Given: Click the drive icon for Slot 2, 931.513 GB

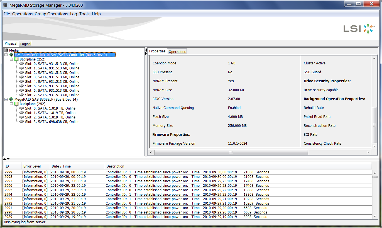Looking at the screenshot, I should click(22, 72).
